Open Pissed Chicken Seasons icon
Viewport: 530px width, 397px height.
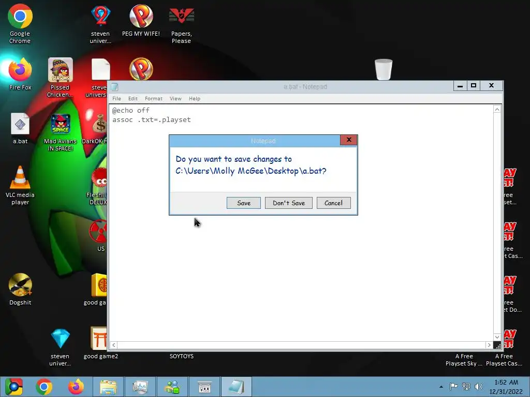click(60, 78)
